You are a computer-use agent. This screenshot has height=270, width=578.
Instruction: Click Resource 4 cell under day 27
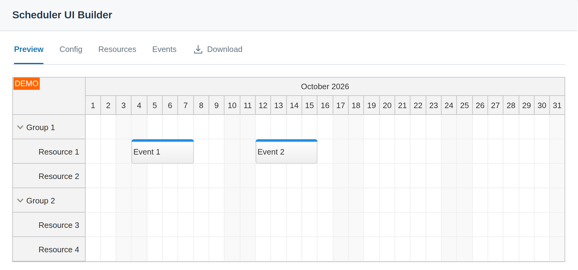495,249
